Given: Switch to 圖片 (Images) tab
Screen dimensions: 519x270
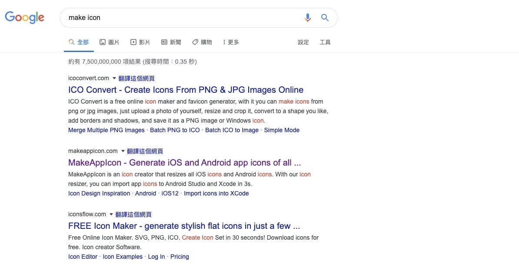Looking at the screenshot, I should pos(109,42).
